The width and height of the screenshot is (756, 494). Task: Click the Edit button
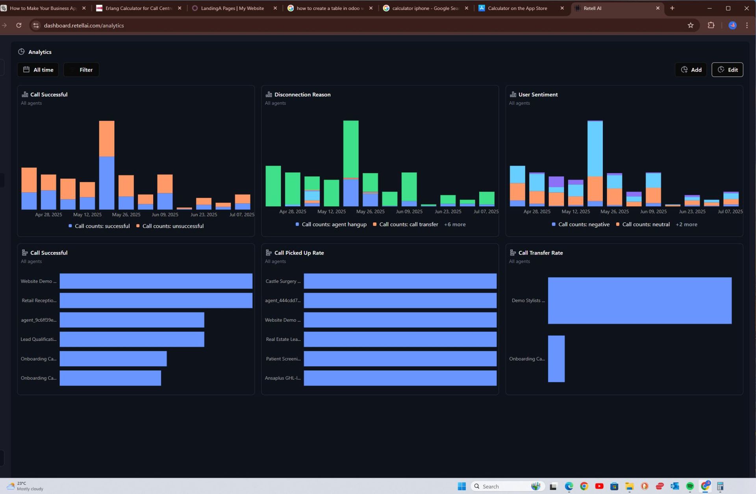tap(727, 69)
